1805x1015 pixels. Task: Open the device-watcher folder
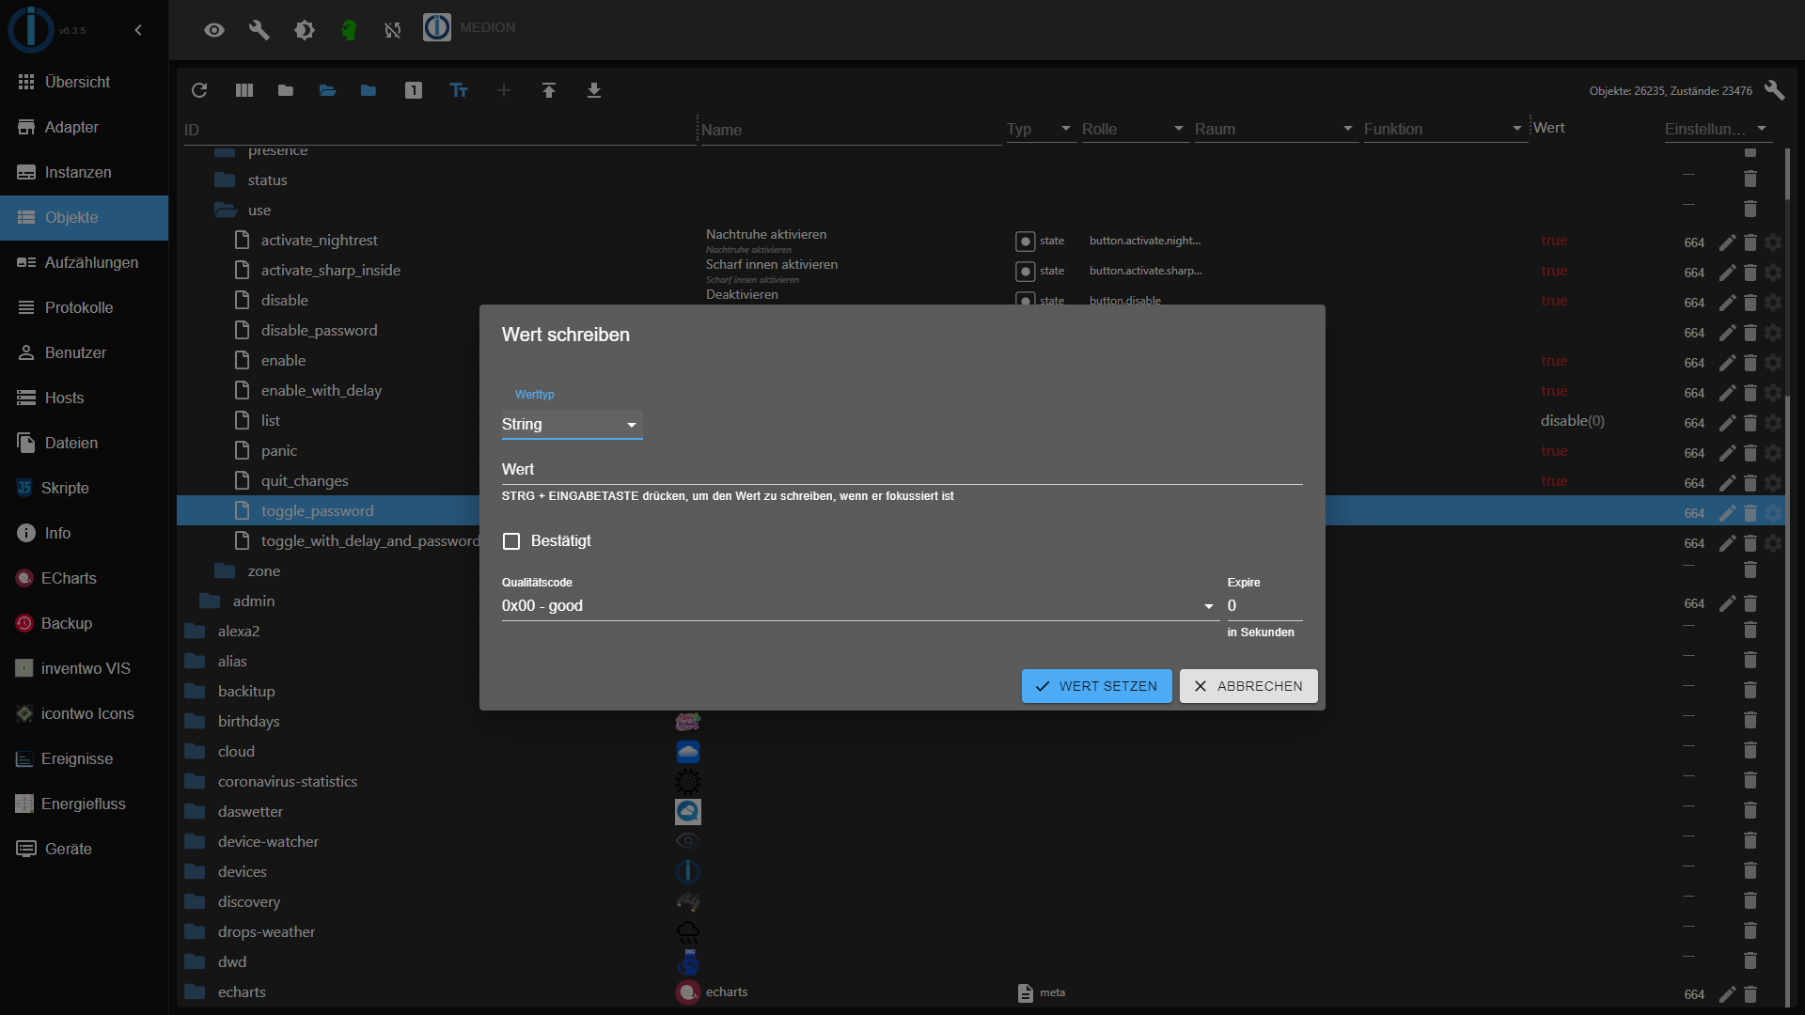[196, 842]
